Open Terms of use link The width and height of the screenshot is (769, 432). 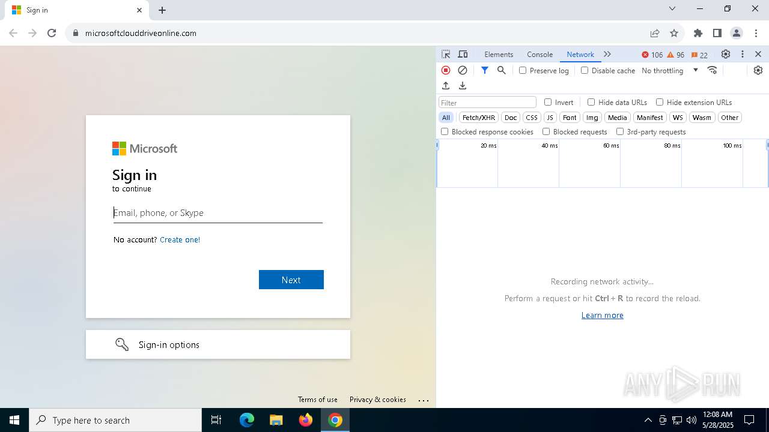(318, 400)
